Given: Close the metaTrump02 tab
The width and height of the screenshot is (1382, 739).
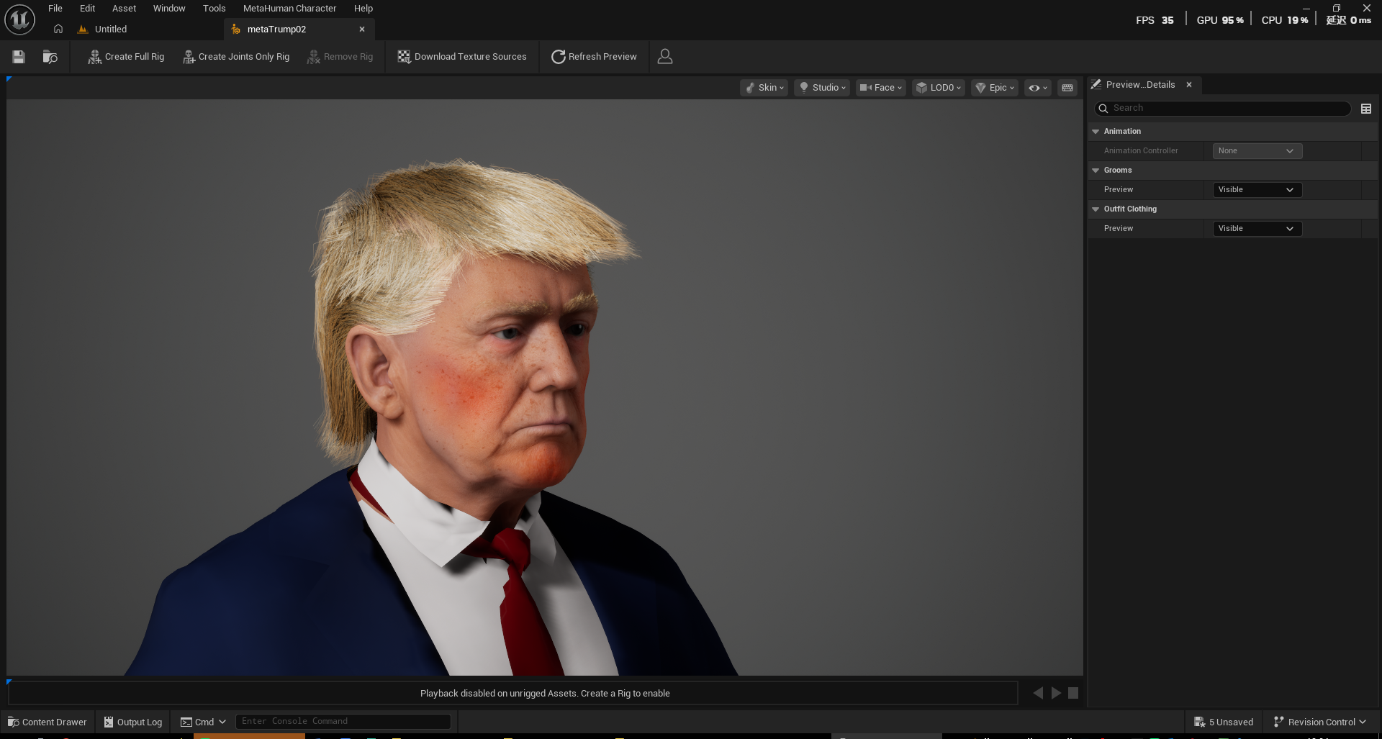Looking at the screenshot, I should click(x=362, y=30).
